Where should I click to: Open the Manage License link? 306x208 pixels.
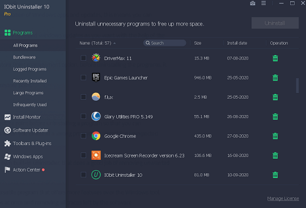[283, 198]
